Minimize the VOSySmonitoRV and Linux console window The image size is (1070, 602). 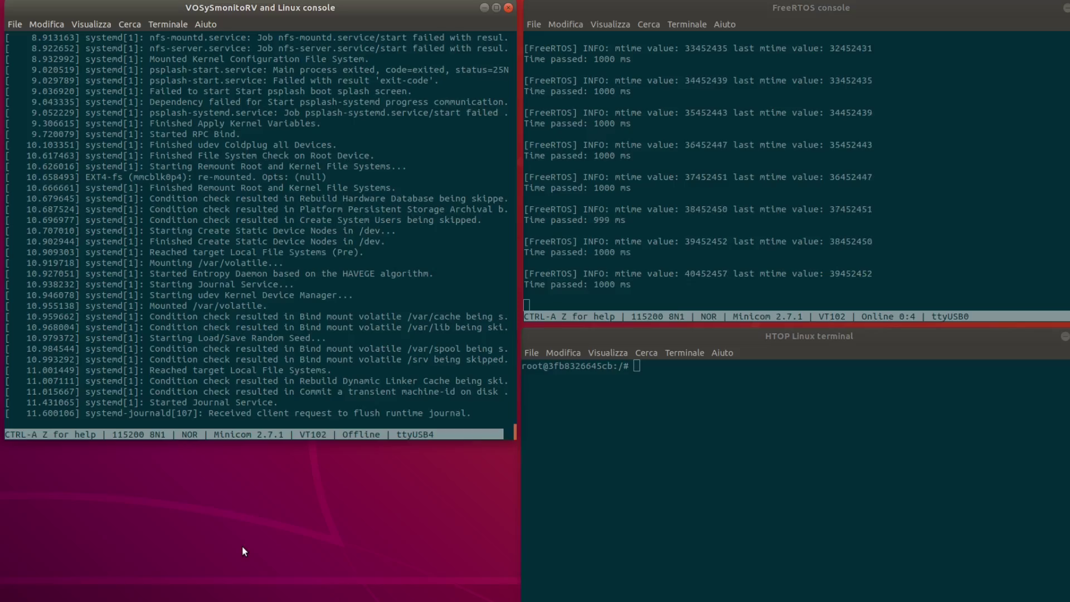point(484,8)
